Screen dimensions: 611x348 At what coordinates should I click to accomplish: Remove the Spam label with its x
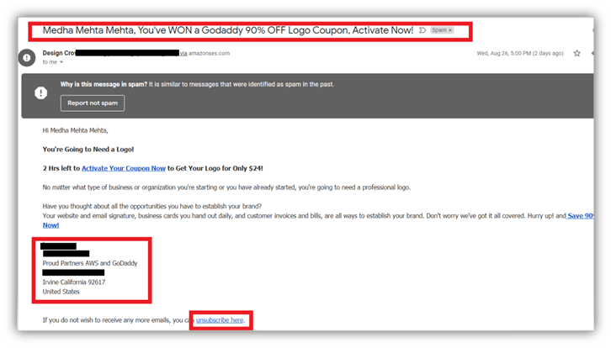pyautogui.click(x=450, y=30)
